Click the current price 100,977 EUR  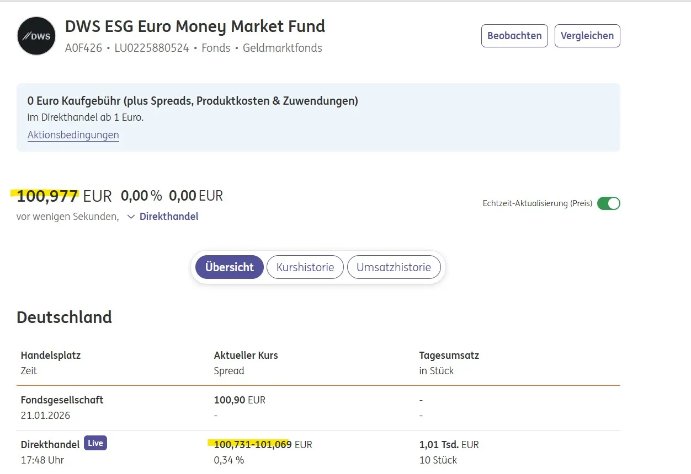64,196
